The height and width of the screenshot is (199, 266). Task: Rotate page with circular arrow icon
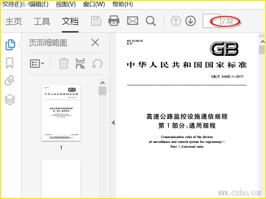(x=97, y=64)
